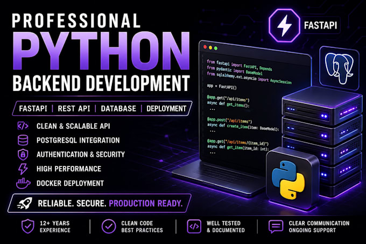366x244 pixels.
Task: Click the @app.post("/api/items") decorator line
Action: point(229,120)
